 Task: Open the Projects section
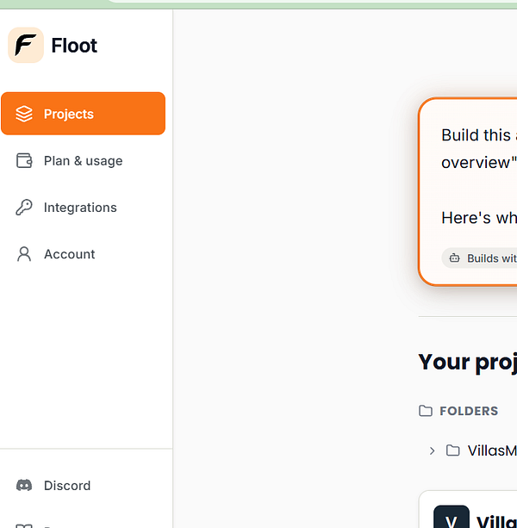click(84, 114)
